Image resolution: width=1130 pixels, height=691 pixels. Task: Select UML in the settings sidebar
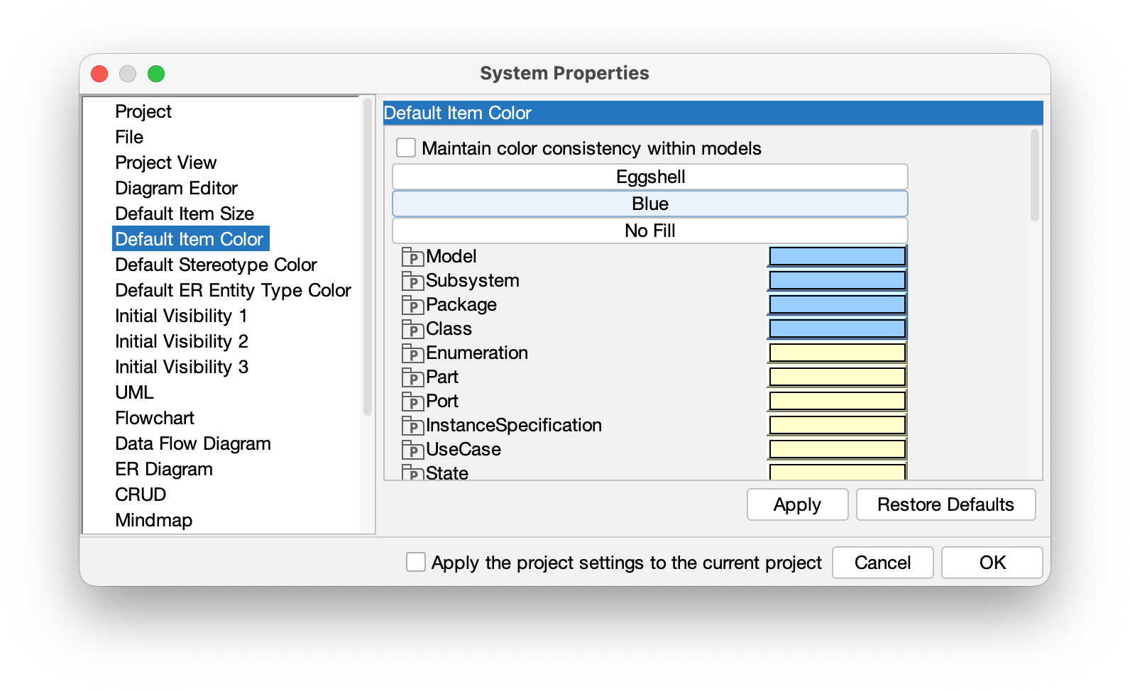(x=134, y=392)
